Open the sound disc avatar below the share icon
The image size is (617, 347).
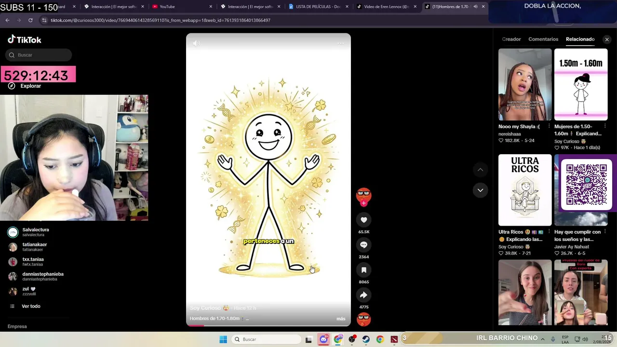pos(364,319)
